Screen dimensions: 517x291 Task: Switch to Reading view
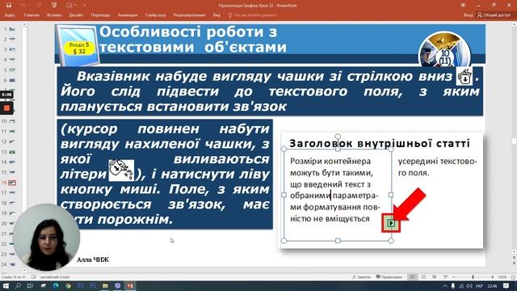pyautogui.click(x=435, y=277)
